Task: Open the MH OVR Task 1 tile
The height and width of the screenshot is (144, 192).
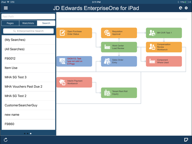Action: (164, 33)
